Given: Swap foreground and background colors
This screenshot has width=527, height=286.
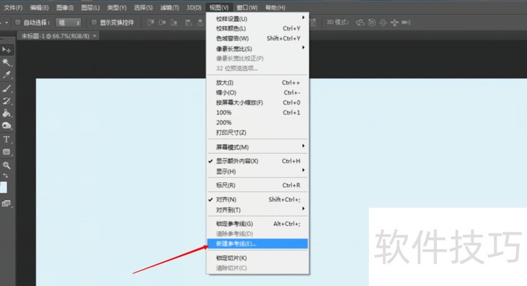Looking at the screenshot, I should coord(5,176).
